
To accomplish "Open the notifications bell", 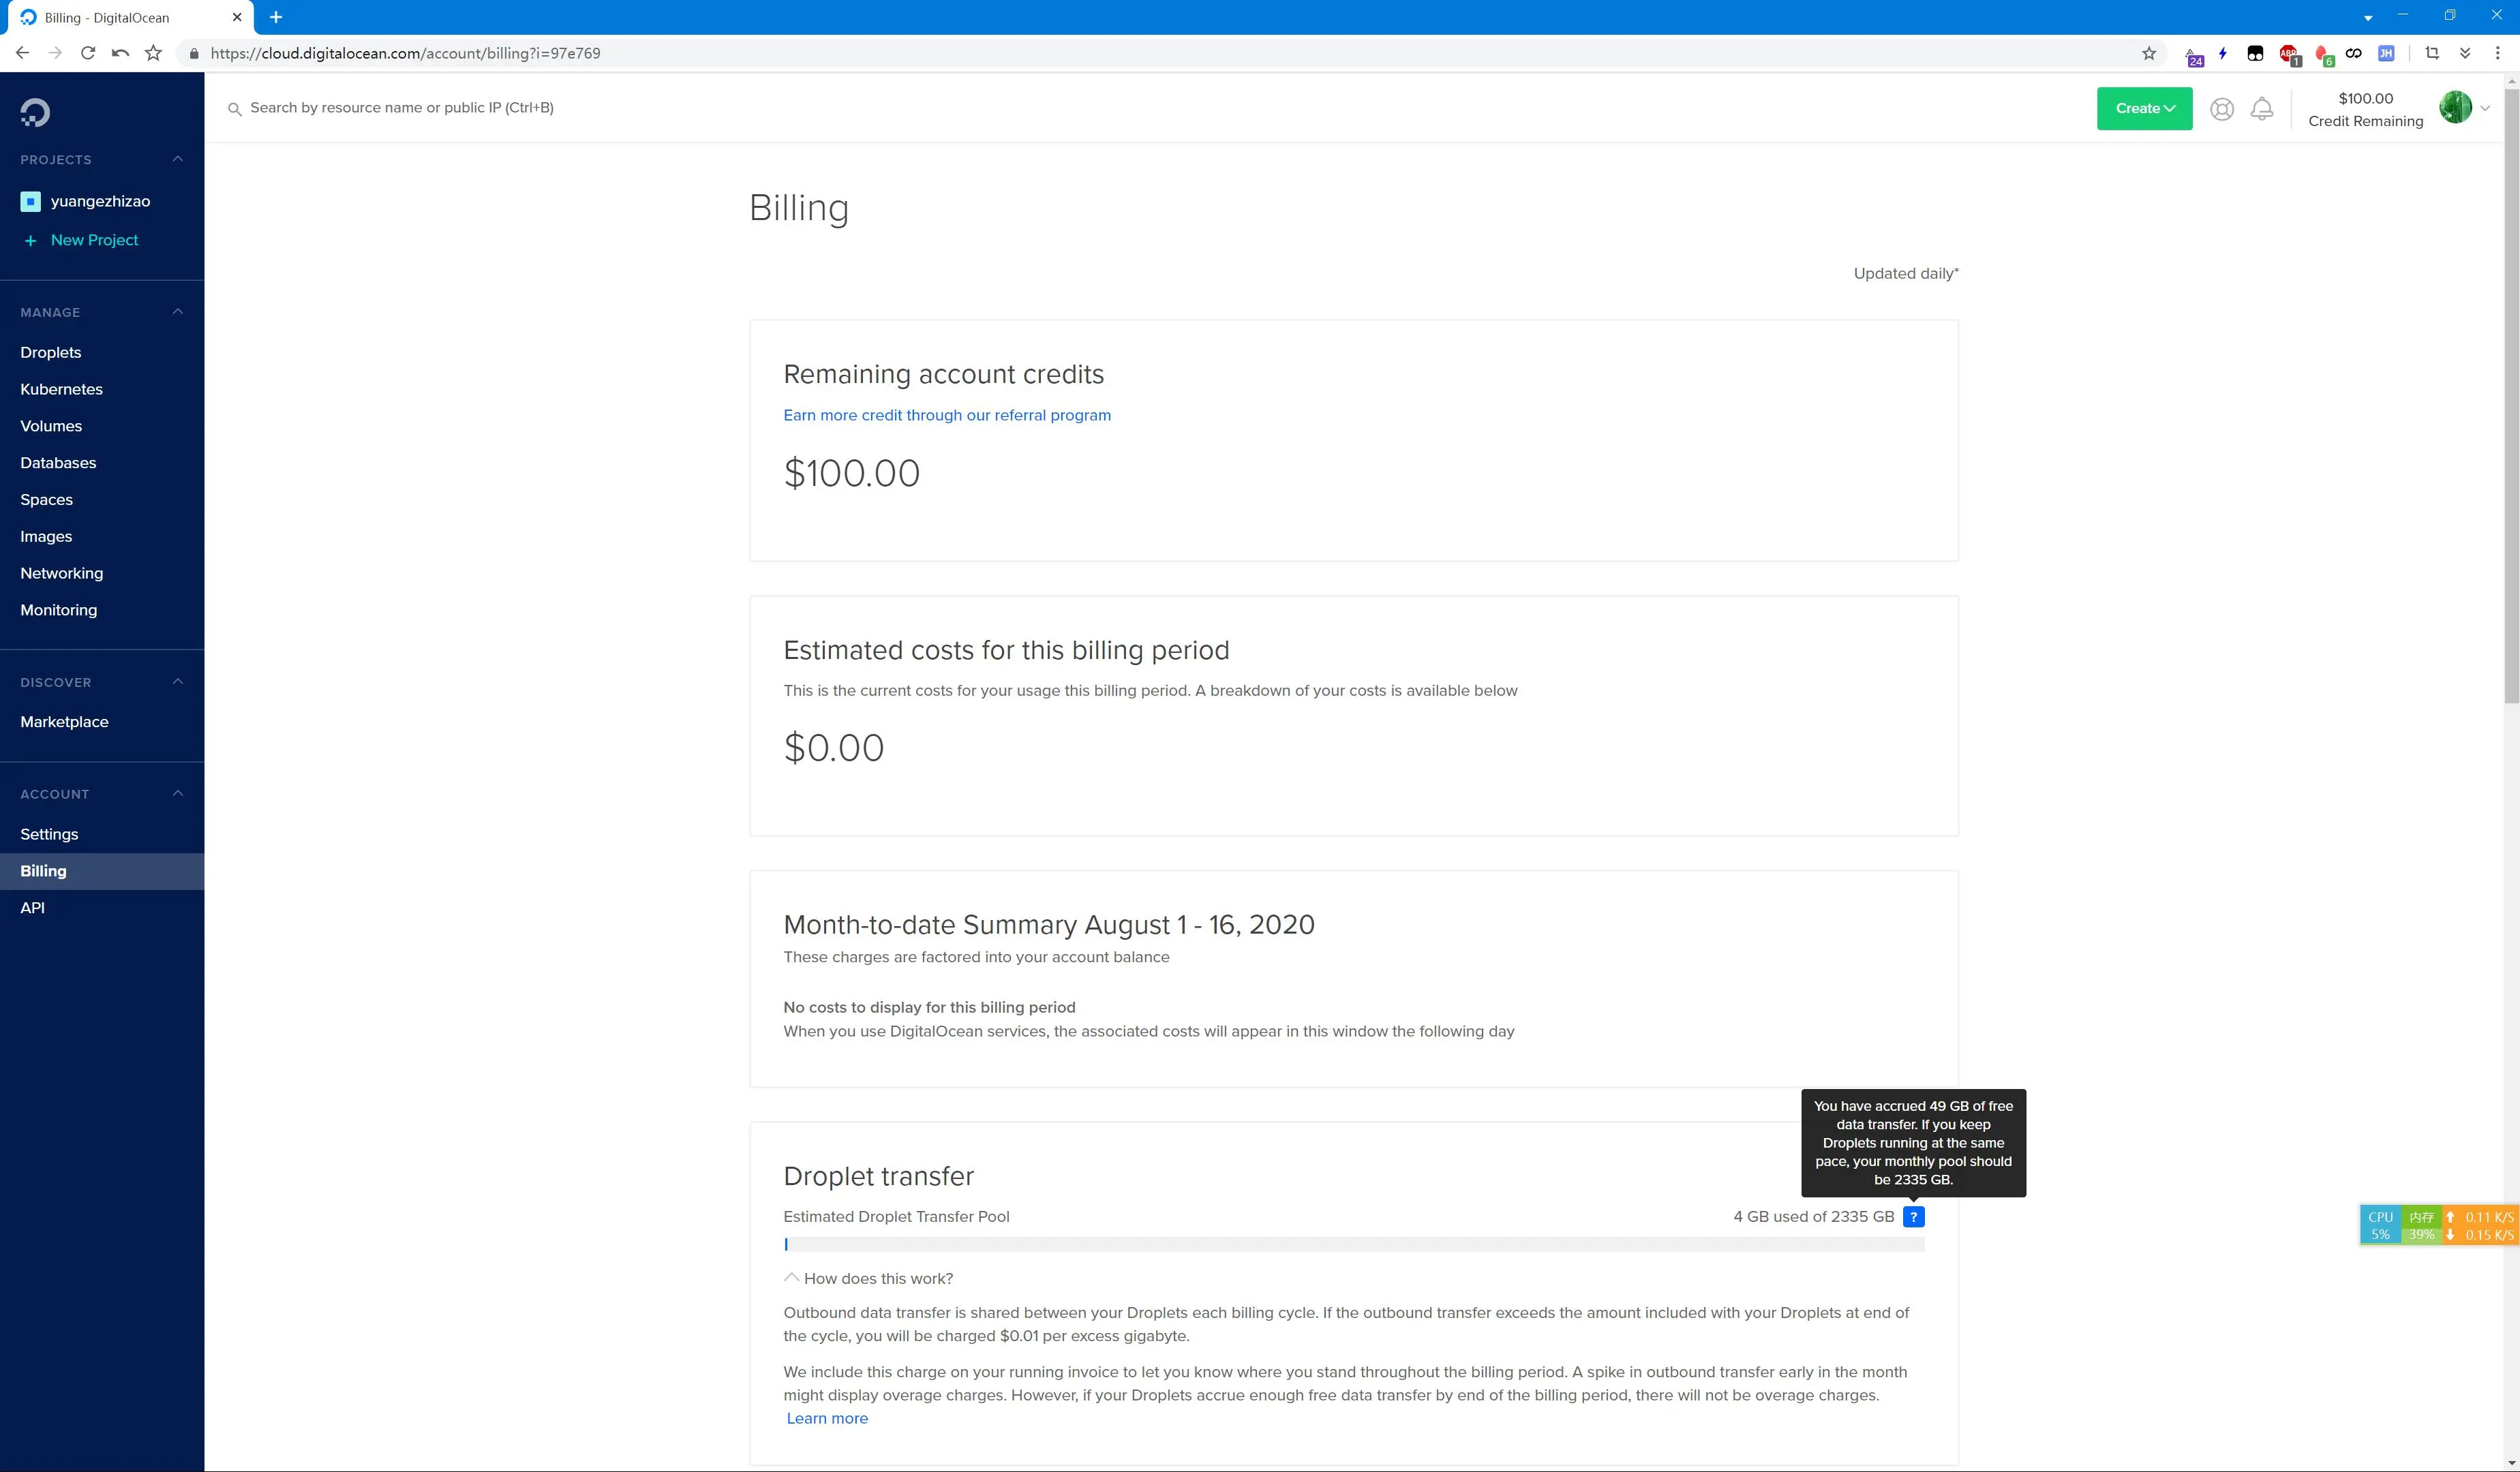I will pos(2261,109).
